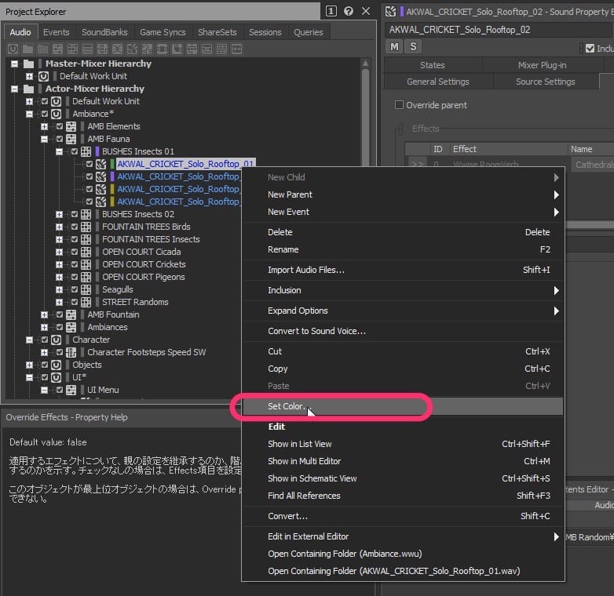Collapse the BUSHES Insects 01 container
The width and height of the screenshot is (614, 596).
coord(59,151)
